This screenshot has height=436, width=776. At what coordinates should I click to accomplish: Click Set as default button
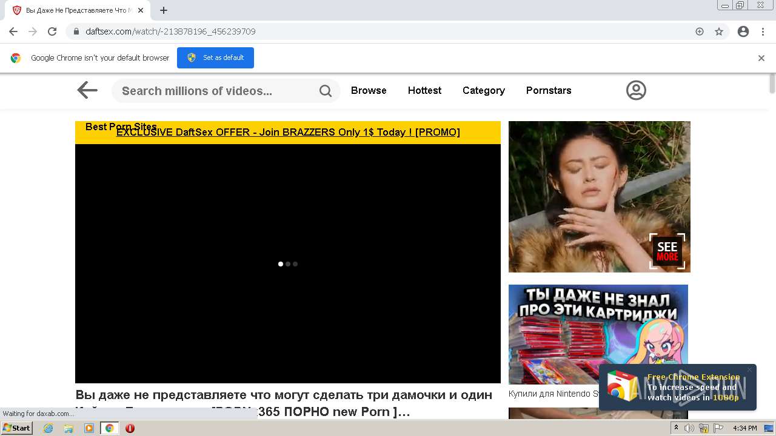click(x=215, y=58)
